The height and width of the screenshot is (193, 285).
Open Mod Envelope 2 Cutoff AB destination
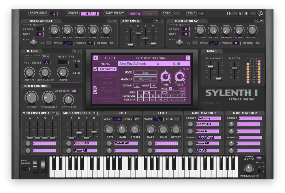tap(85, 143)
